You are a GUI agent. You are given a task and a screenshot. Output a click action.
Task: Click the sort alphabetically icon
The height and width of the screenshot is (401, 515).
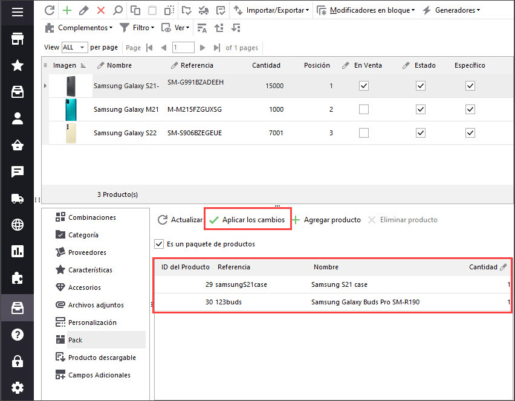point(202,28)
